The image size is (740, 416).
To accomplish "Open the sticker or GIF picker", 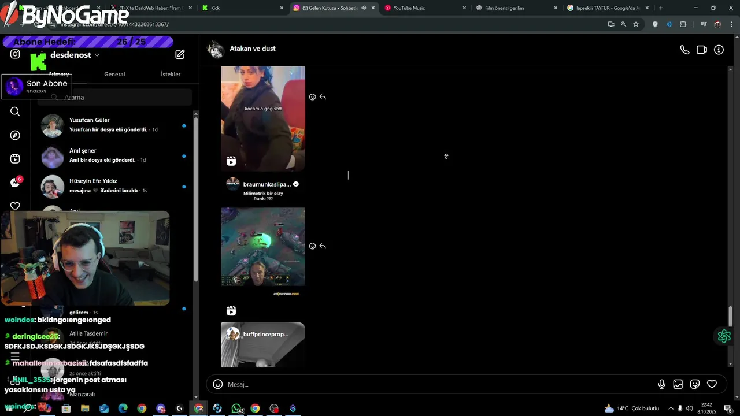I will [x=695, y=384].
